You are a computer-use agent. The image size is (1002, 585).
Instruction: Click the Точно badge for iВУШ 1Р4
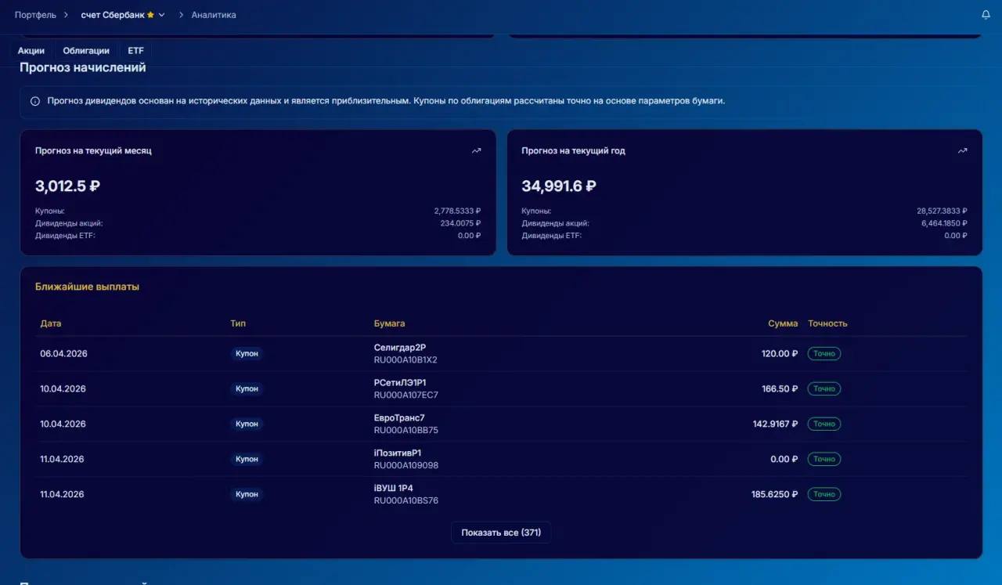824,495
